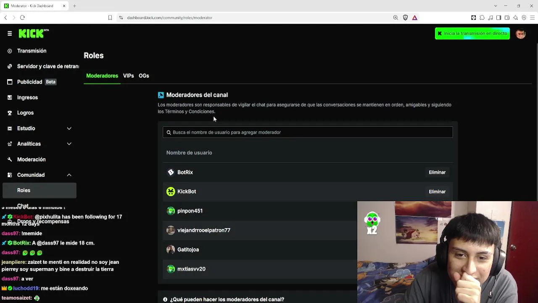This screenshot has height=303, width=538.
Task: Go back with browser back arrow
Action: click(5, 18)
